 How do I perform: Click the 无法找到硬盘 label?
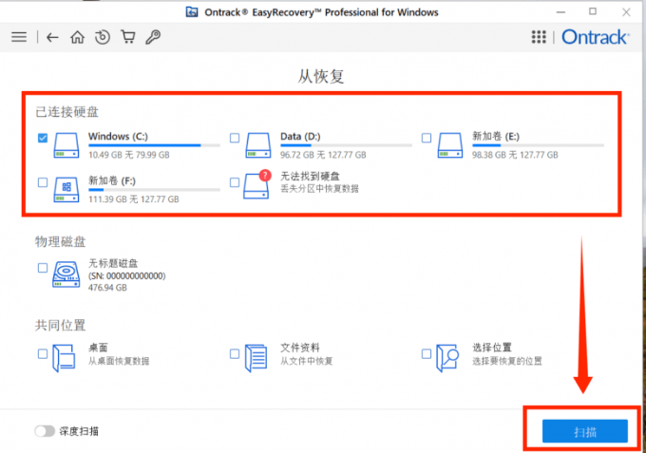[x=310, y=177]
